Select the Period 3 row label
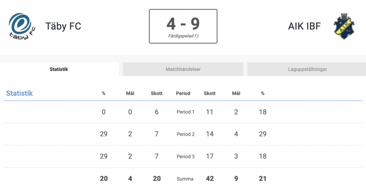366x189 pixels. (x=186, y=157)
